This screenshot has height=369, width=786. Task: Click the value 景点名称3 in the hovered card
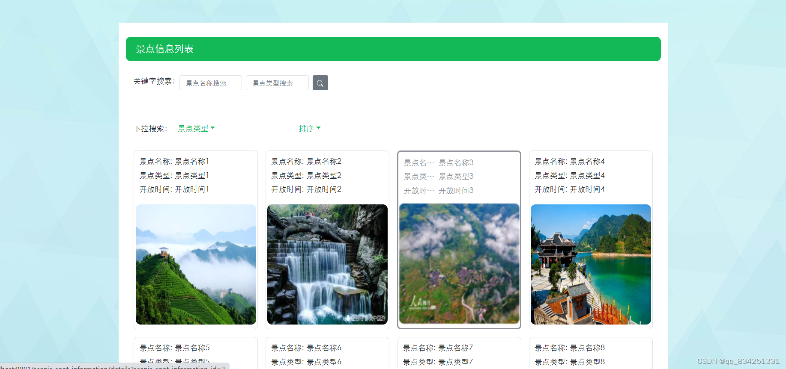(x=456, y=163)
